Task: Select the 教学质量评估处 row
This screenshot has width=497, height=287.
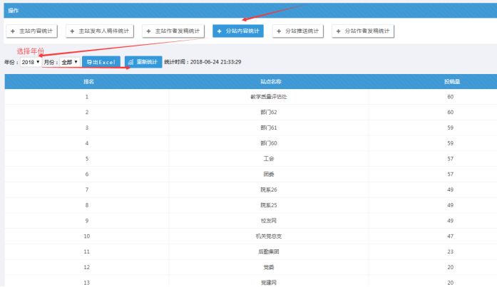Action: pyautogui.click(x=268, y=96)
